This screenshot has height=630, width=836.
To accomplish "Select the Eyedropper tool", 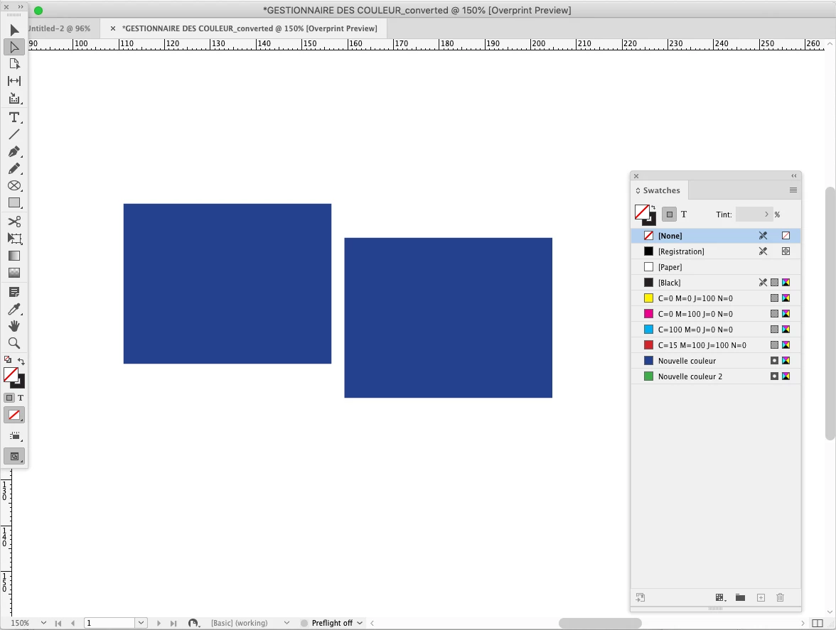I will pyautogui.click(x=14, y=309).
